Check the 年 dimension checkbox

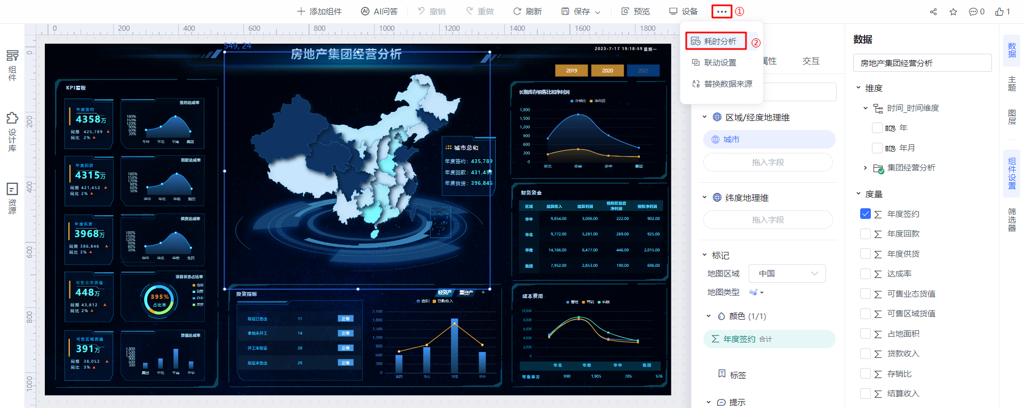pyautogui.click(x=877, y=128)
